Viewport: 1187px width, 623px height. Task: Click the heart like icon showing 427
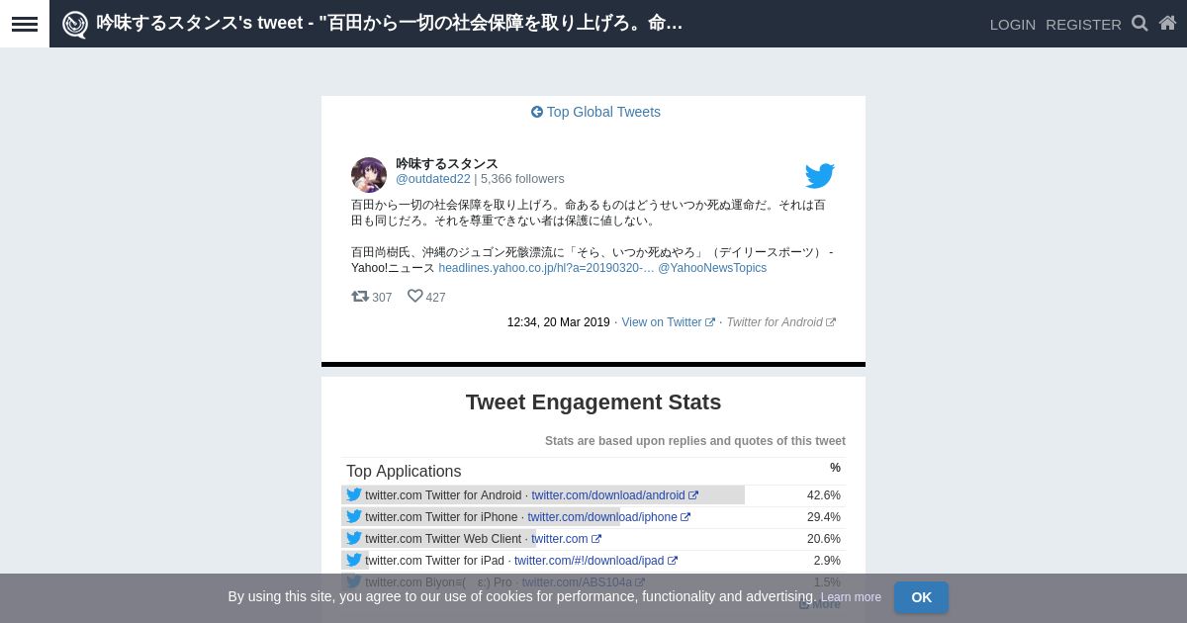415,296
